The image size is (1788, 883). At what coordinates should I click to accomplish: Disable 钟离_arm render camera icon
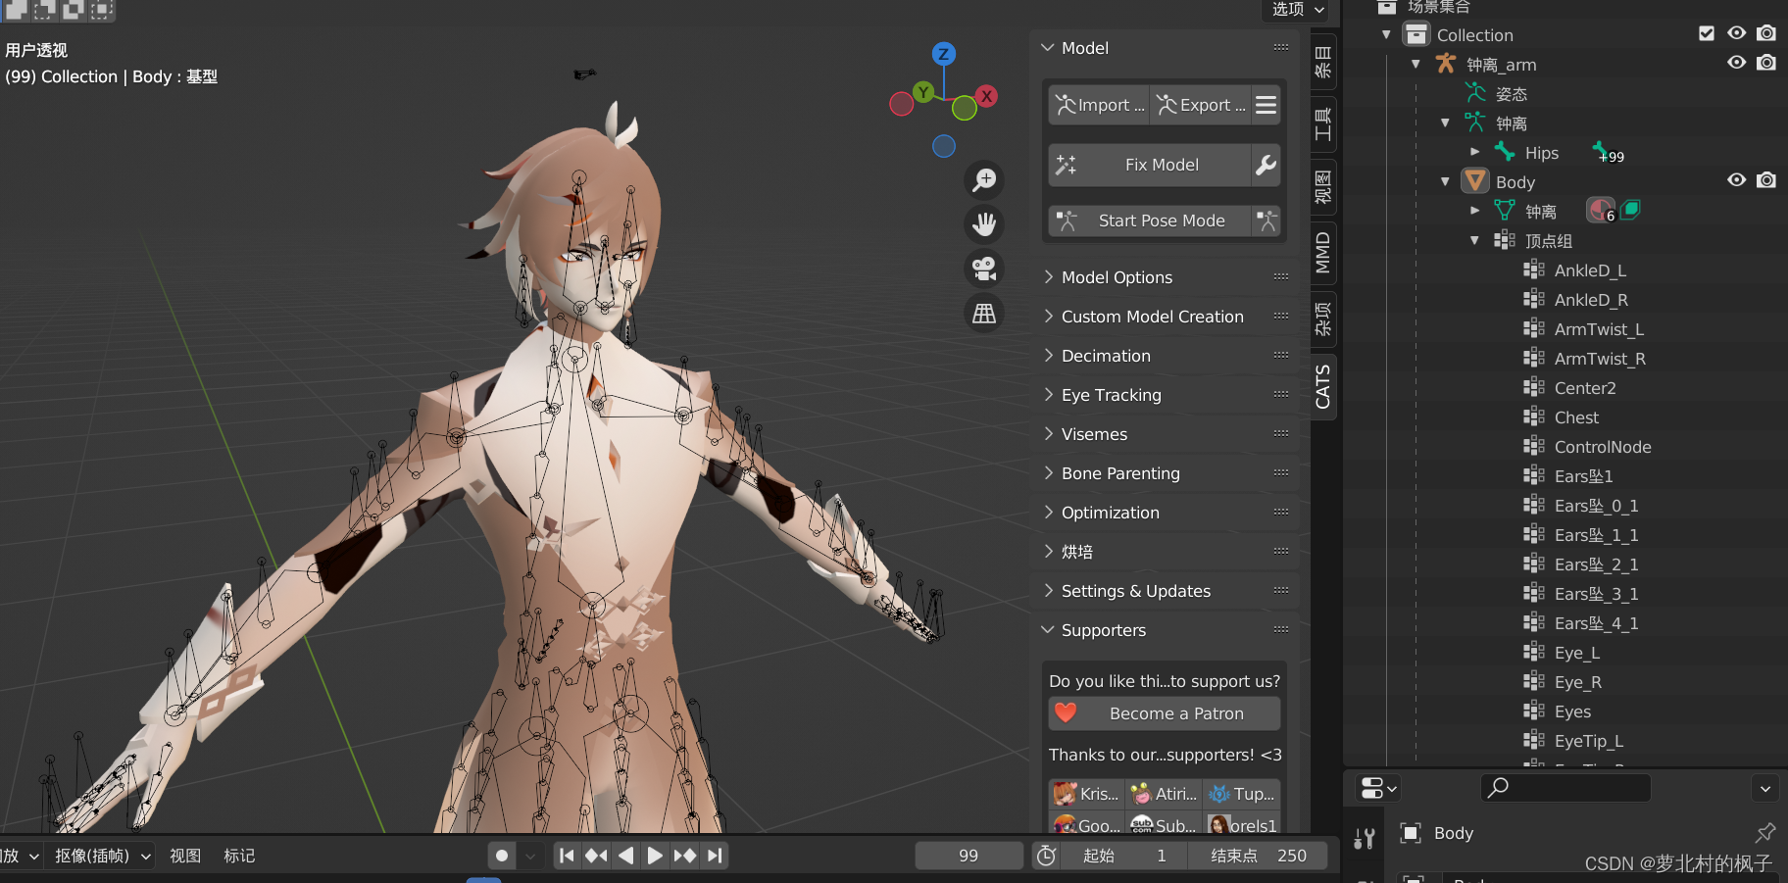click(x=1766, y=63)
